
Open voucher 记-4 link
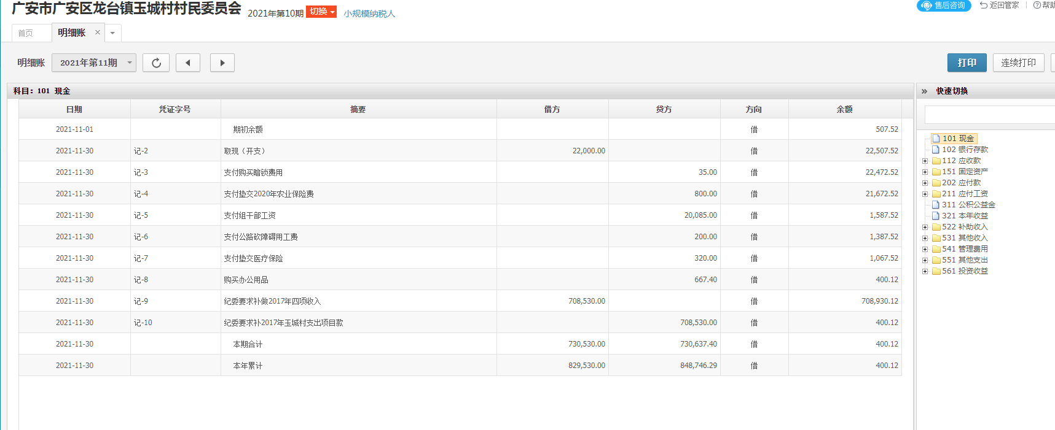[141, 194]
